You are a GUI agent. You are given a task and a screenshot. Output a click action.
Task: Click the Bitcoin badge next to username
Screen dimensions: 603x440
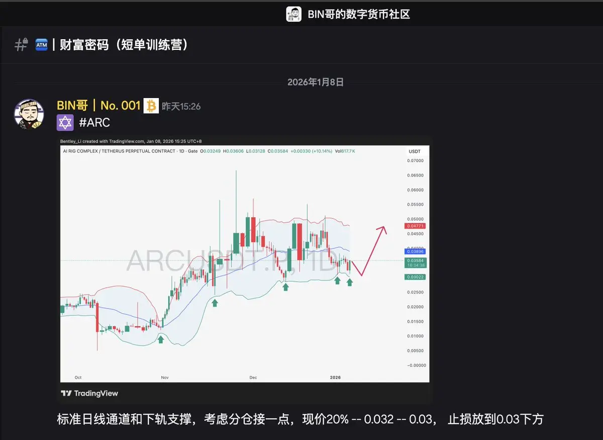pos(151,106)
